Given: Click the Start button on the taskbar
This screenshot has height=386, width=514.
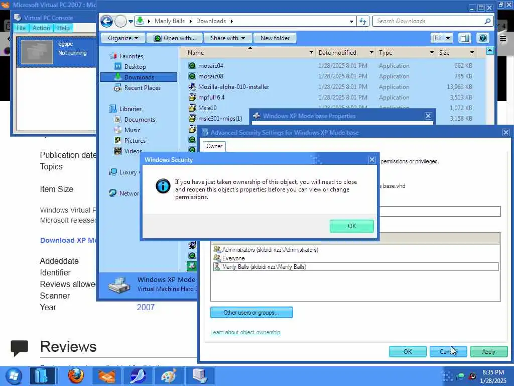Looking at the screenshot, I should point(14,376).
